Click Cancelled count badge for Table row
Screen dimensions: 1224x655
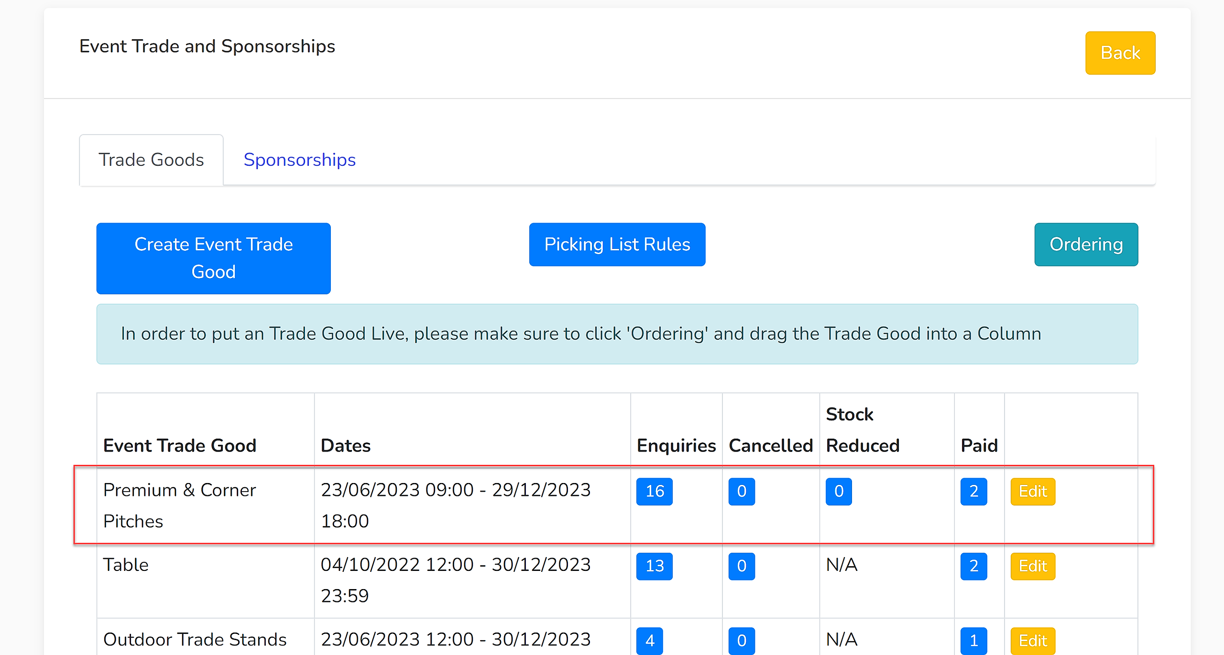742,567
